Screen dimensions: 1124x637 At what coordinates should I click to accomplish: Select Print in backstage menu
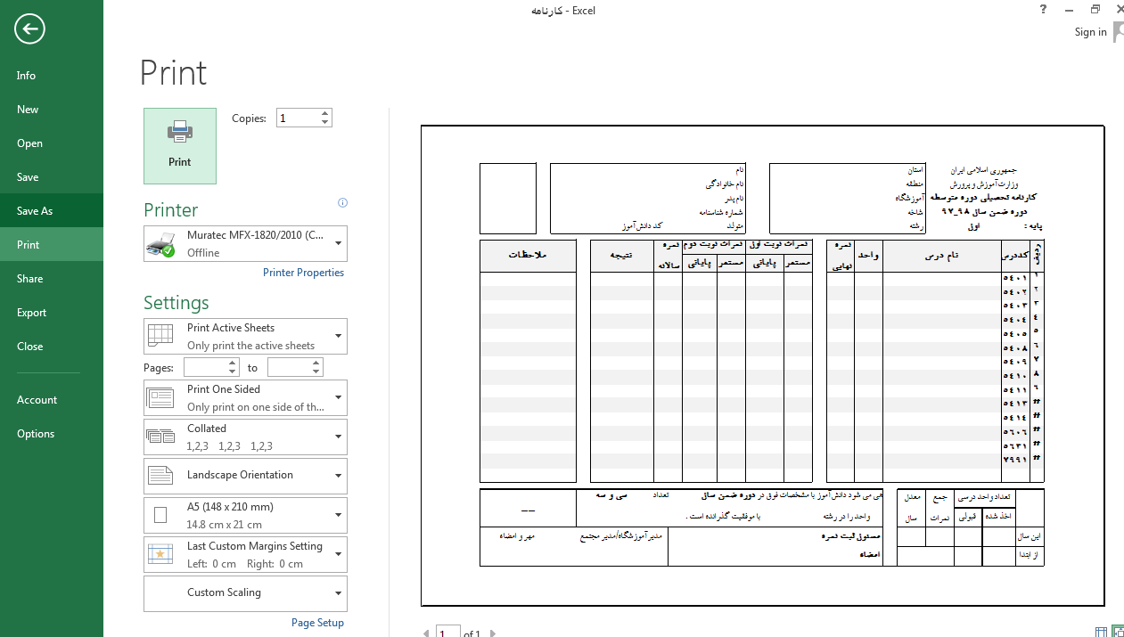click(x=52, y=245)
